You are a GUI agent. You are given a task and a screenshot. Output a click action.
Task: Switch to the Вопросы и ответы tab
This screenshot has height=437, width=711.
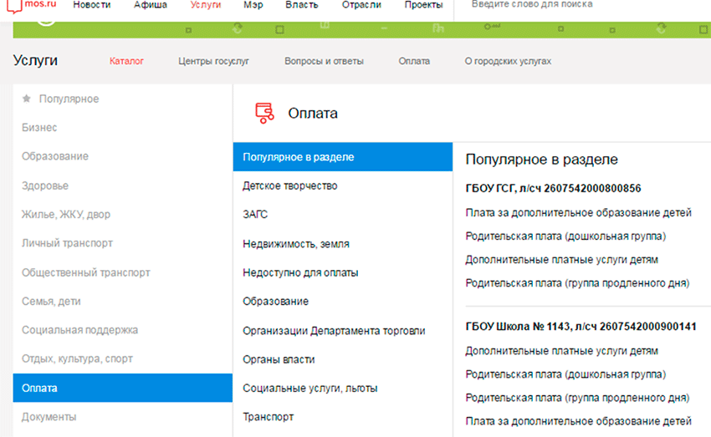[325, 61]
